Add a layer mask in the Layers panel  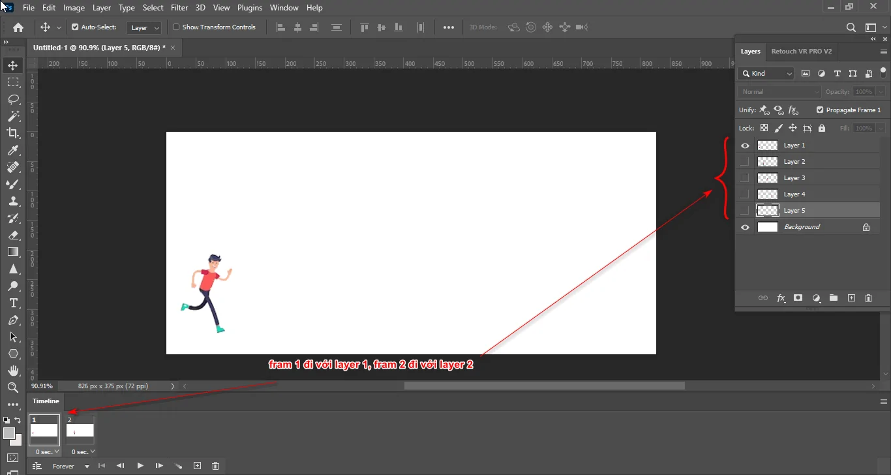pyautogui.click(x=798, y=298)
